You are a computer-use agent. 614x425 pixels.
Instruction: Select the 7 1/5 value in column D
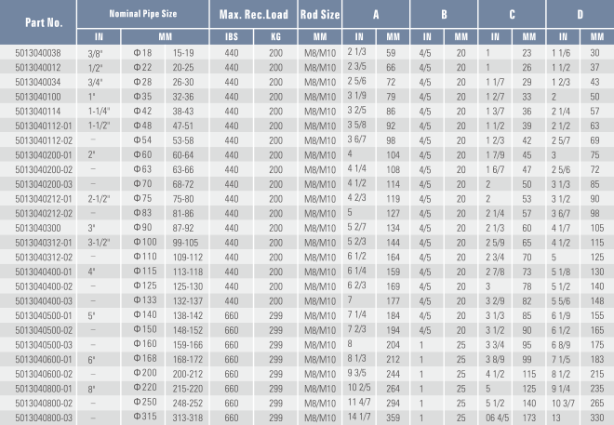coord(561,360)
